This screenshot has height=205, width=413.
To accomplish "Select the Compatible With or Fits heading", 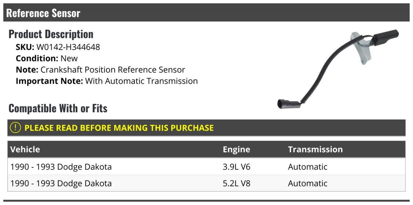I will (x=58, y=109).
